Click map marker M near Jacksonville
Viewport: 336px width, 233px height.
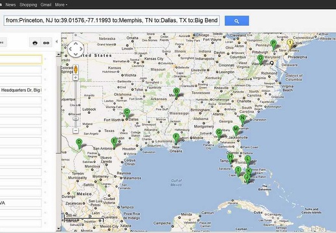[236, 131]
